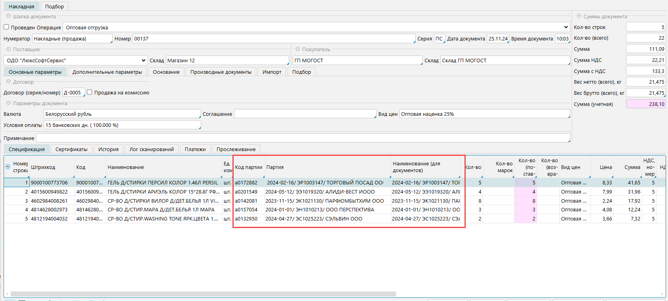
Task: Click the Покупатель section collapse icon
Action: click(x=298, y=49)
